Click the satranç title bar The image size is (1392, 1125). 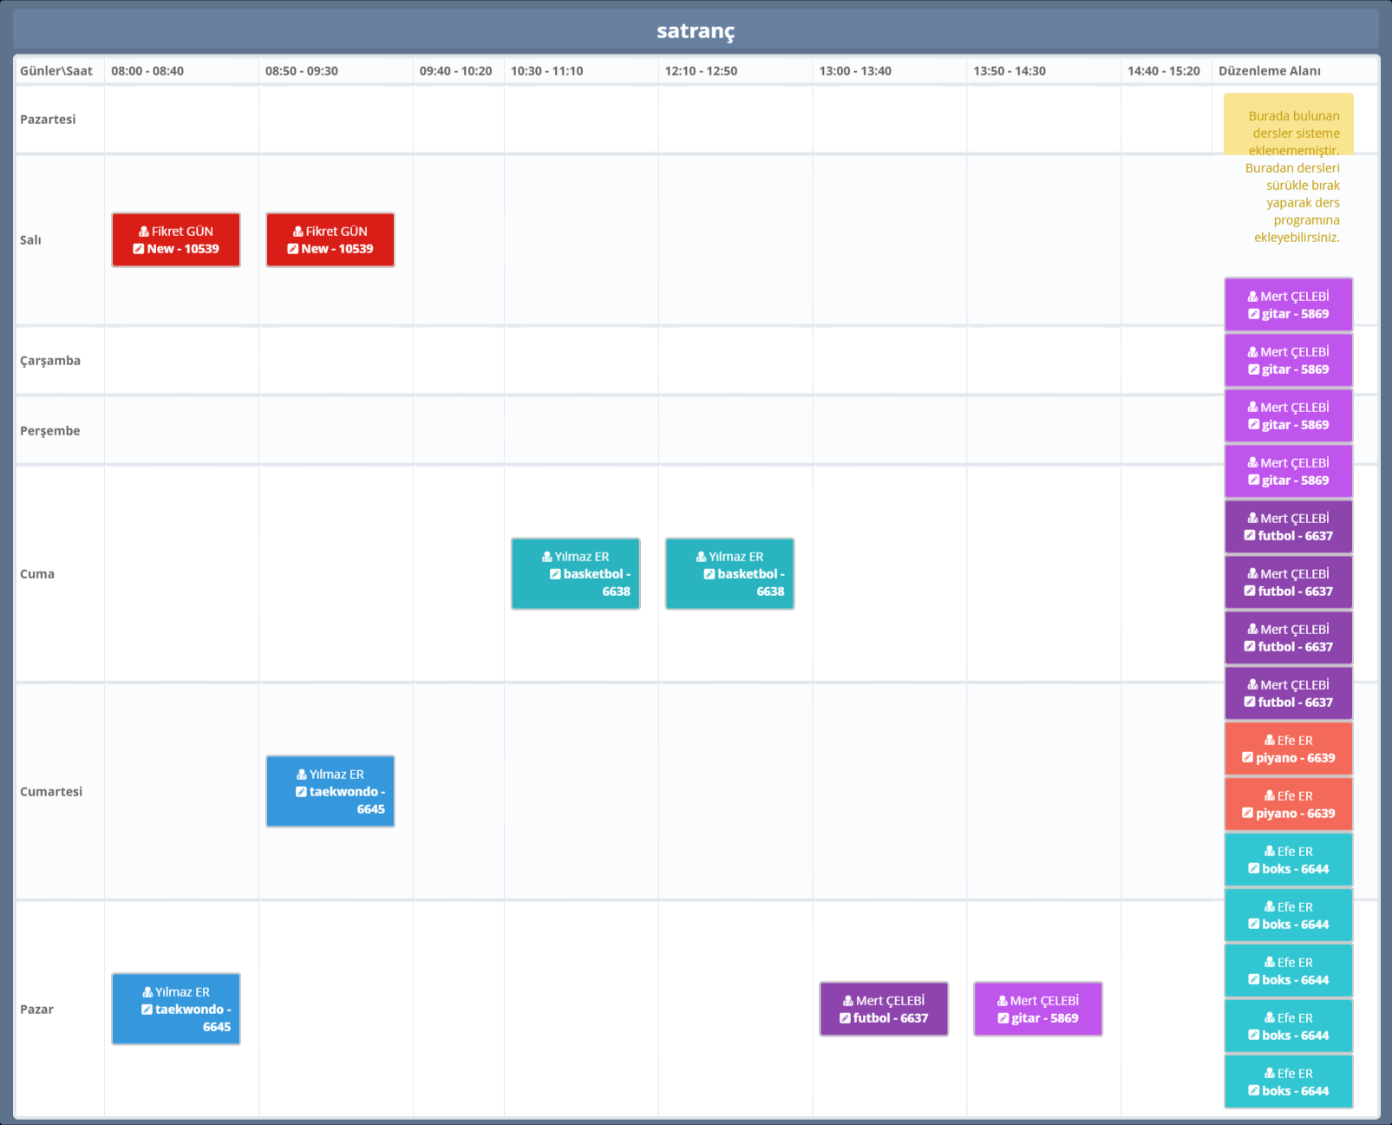[x=696, y=31]
